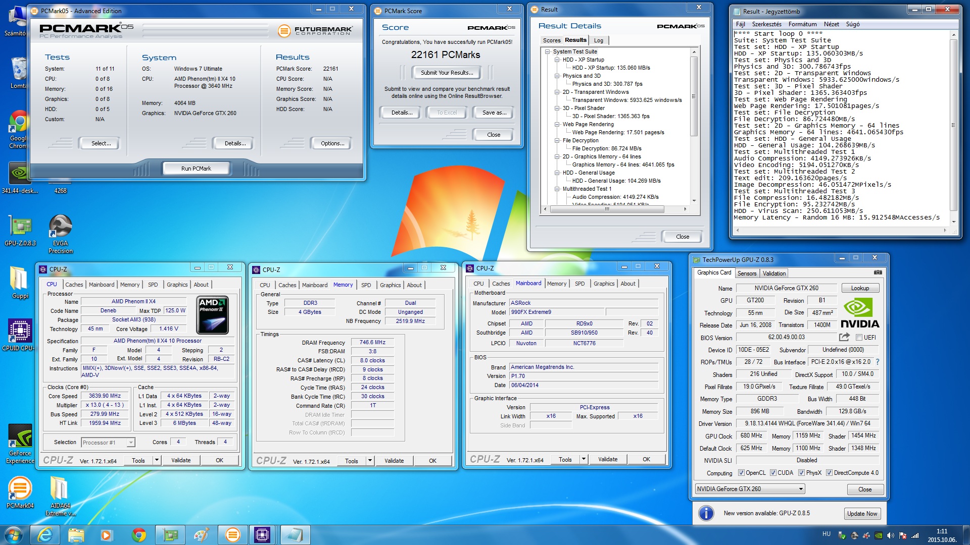Open the GPU selector dropdown in GPU-Z

(750, 489)
